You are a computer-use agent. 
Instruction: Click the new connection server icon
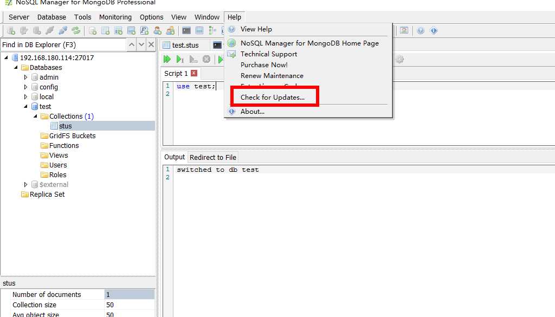click(x=11, y=31)
